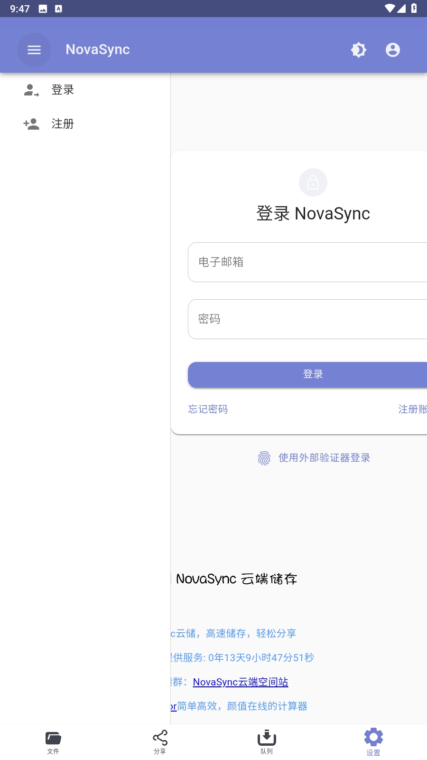The height and width of the screenshot is (760, 427).
Task: Open the 设置 gear tab
Action: point(373,742)
